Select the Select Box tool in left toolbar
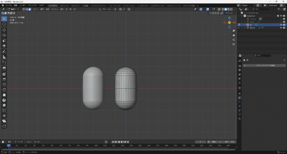The width and height of the screenshot is (287, 154). 4,19
